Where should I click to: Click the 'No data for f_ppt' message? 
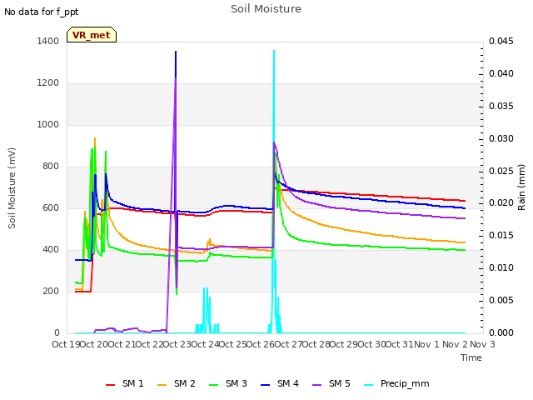41,12
